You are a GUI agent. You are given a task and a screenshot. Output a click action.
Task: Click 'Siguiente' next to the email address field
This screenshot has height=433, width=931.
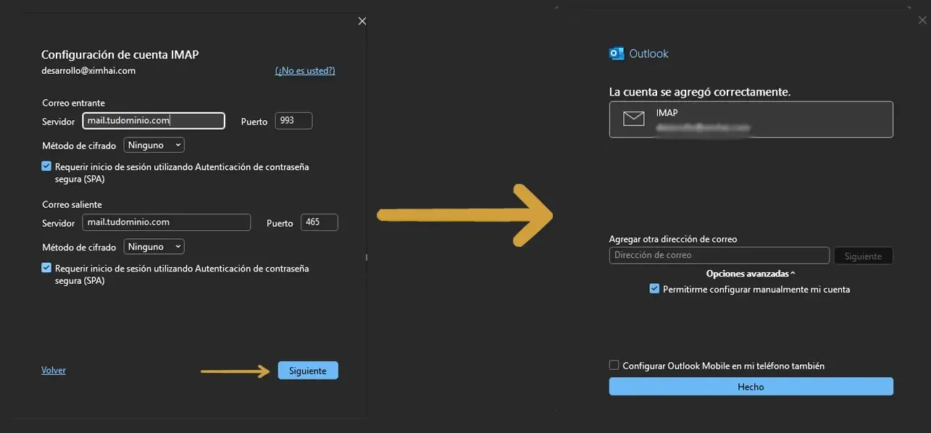pos(863,255)
